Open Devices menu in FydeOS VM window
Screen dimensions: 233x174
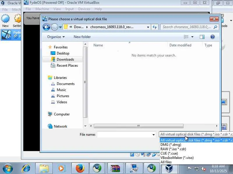click(x=84, y=9)
